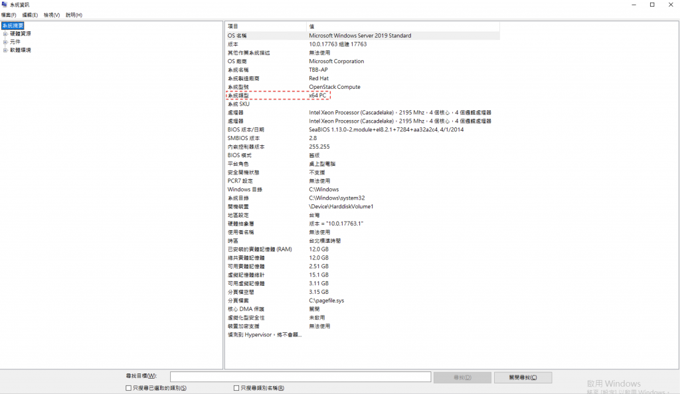Select the 軟體環境 tree label
The width and height of the screenshot is (680, 394).
click(x=21, y=50)
